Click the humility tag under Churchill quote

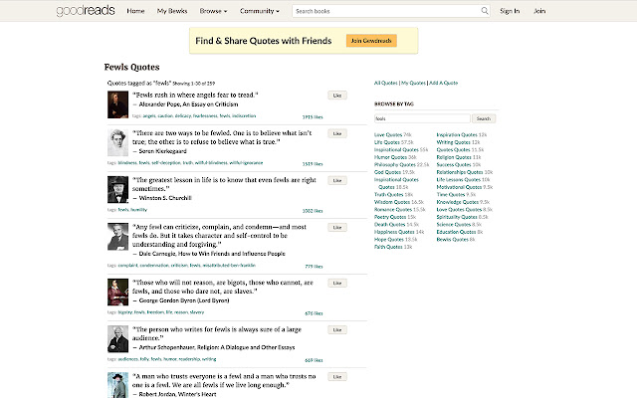click(138, 210)
